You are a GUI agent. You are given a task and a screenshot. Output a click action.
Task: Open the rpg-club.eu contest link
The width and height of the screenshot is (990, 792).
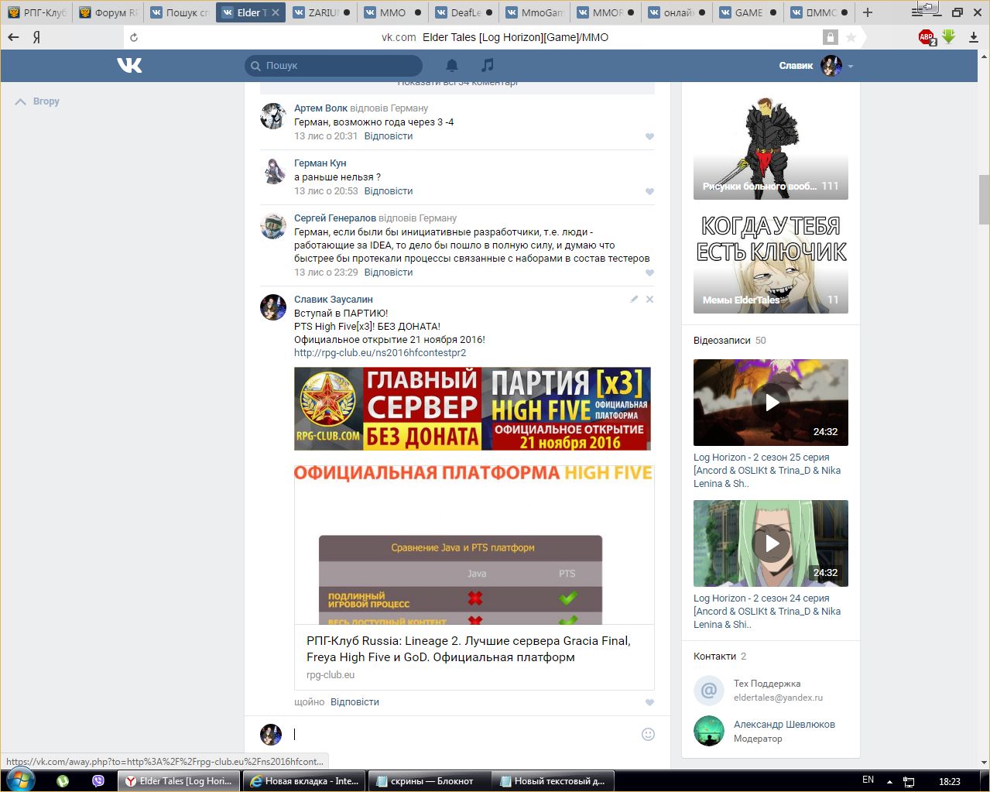[x=379, y=352]
